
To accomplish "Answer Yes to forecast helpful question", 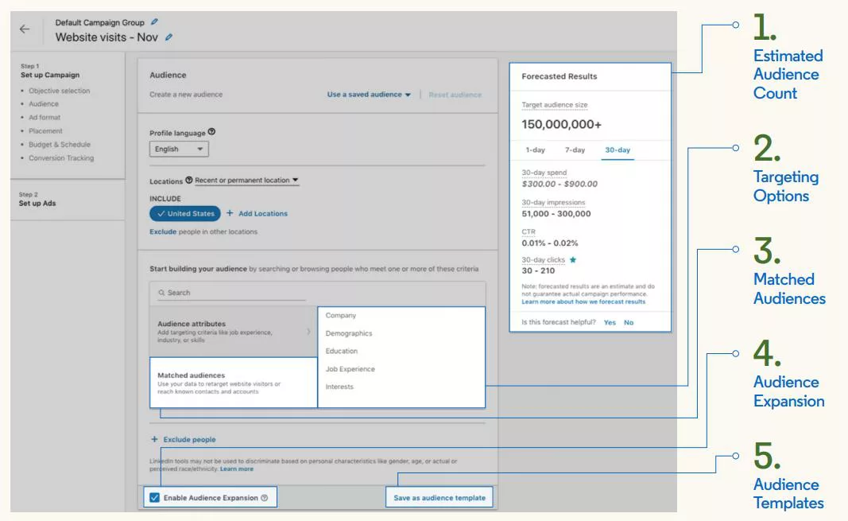I will point(610,322).
